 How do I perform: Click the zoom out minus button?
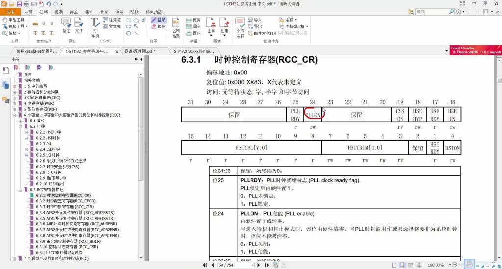pos(454,265)
